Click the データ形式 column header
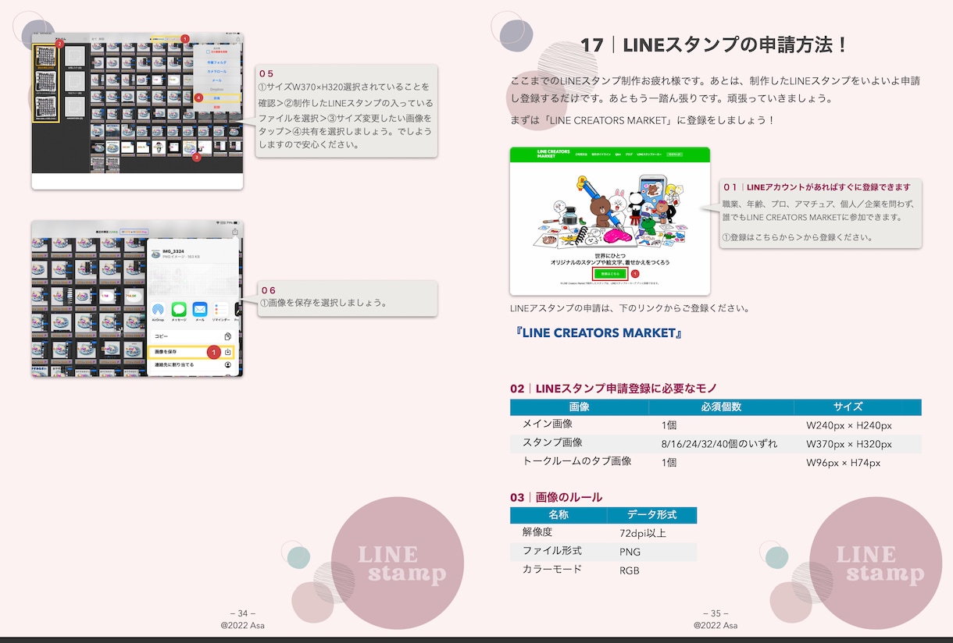Viewport: 953px width, 643px height. coord(651,515)
